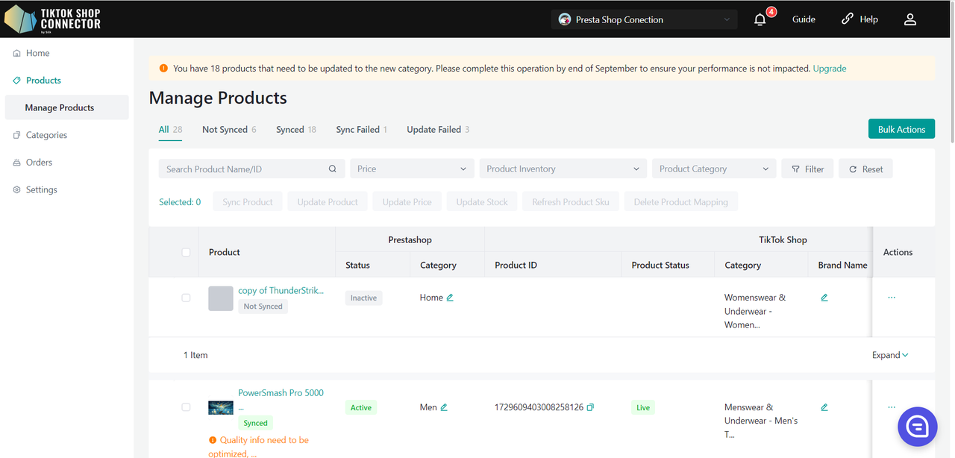Viewport: 955px width, 458px height.
Task: Click the Filter button
Action: click(x=808, y=169)
